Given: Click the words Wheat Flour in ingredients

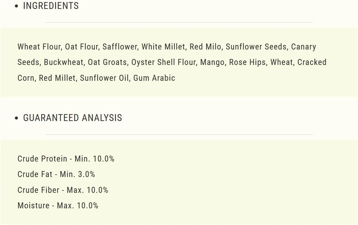Looking at the screenshot, I should point(39,47).
